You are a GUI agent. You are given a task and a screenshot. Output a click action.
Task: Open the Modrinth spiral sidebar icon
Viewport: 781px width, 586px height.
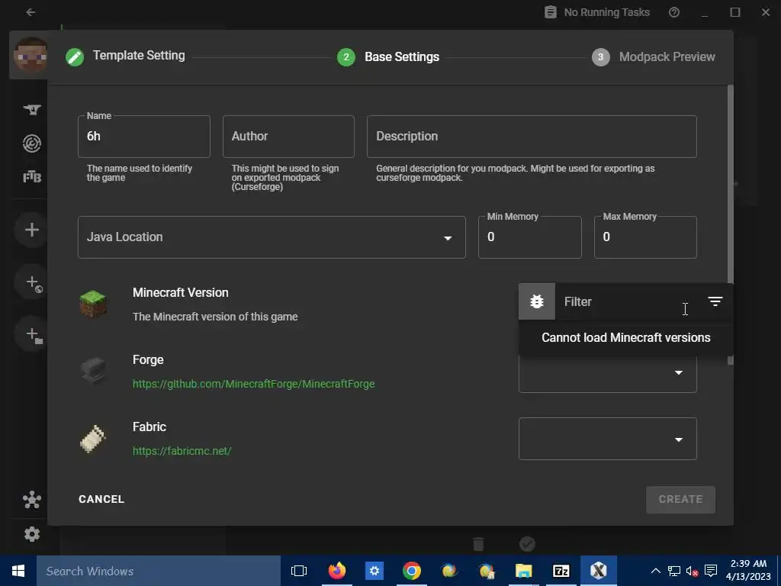(32, 144)
